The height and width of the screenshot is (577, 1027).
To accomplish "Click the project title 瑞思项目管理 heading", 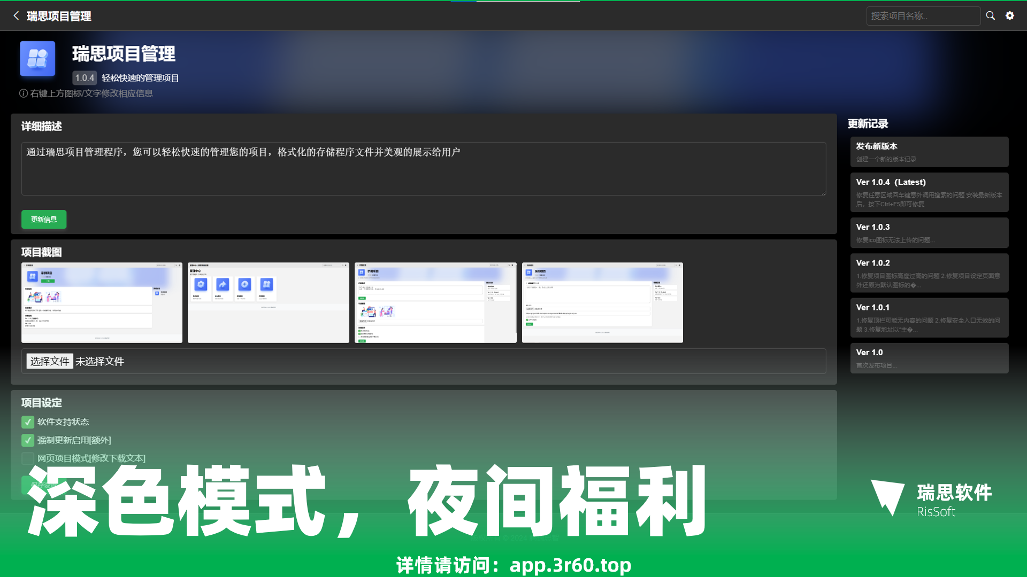I will coord(124,53).
